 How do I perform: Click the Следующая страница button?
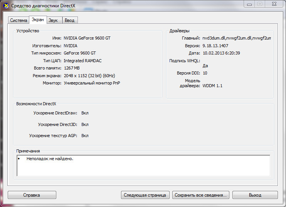point(145,195)
